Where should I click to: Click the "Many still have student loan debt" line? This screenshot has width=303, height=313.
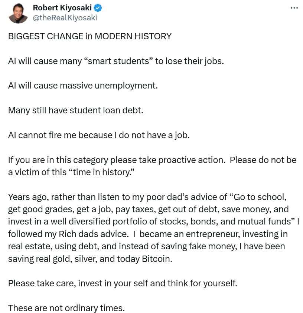click(75, 110)
